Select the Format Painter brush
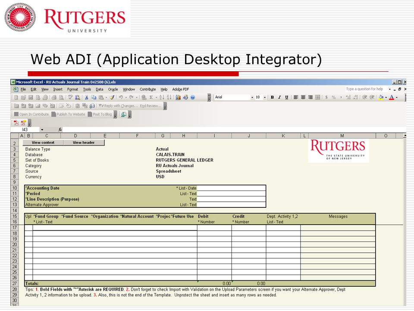 point(112,97)
